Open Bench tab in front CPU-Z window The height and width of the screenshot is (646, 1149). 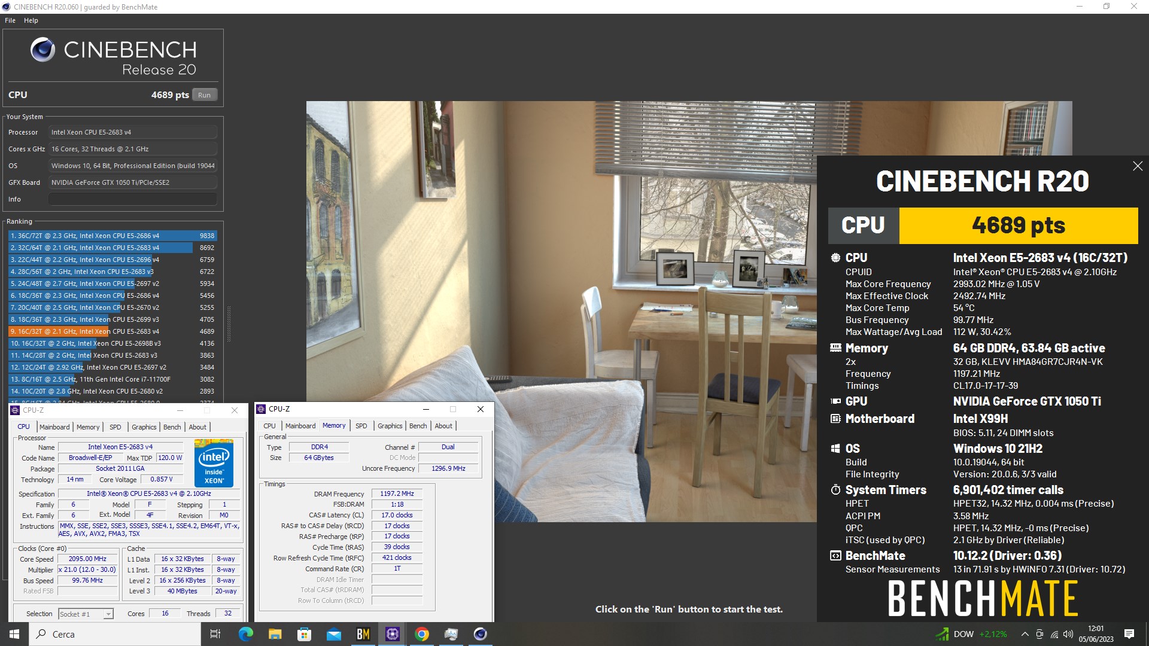tap(418, 426)
